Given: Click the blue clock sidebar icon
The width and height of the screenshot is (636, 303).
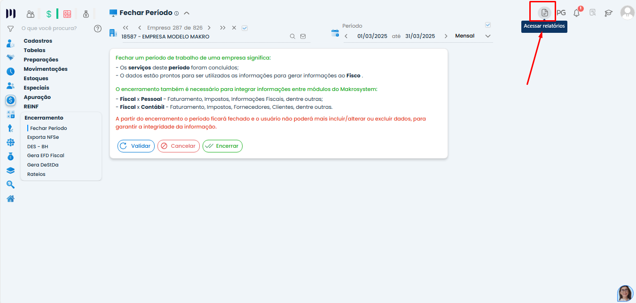Looking at the screenshot, I should pos(10,72).
